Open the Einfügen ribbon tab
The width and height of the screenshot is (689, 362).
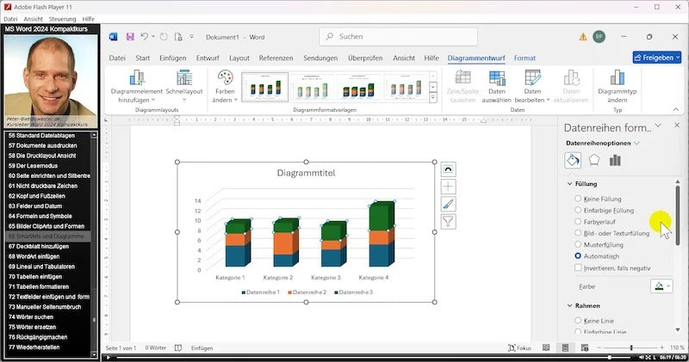tap(172, 58)
